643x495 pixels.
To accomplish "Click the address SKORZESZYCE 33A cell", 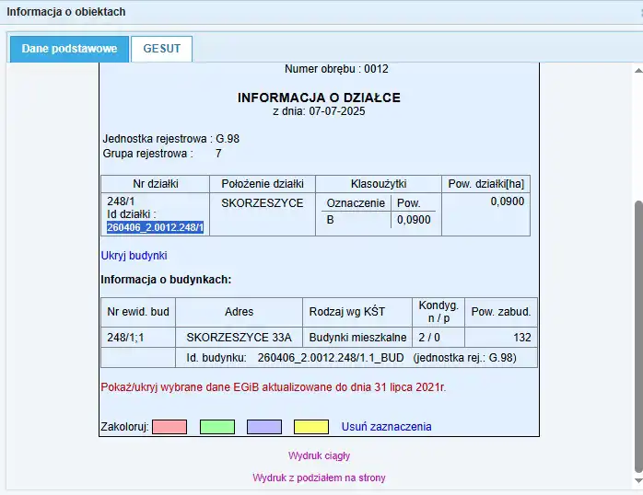I will (239, 338).
